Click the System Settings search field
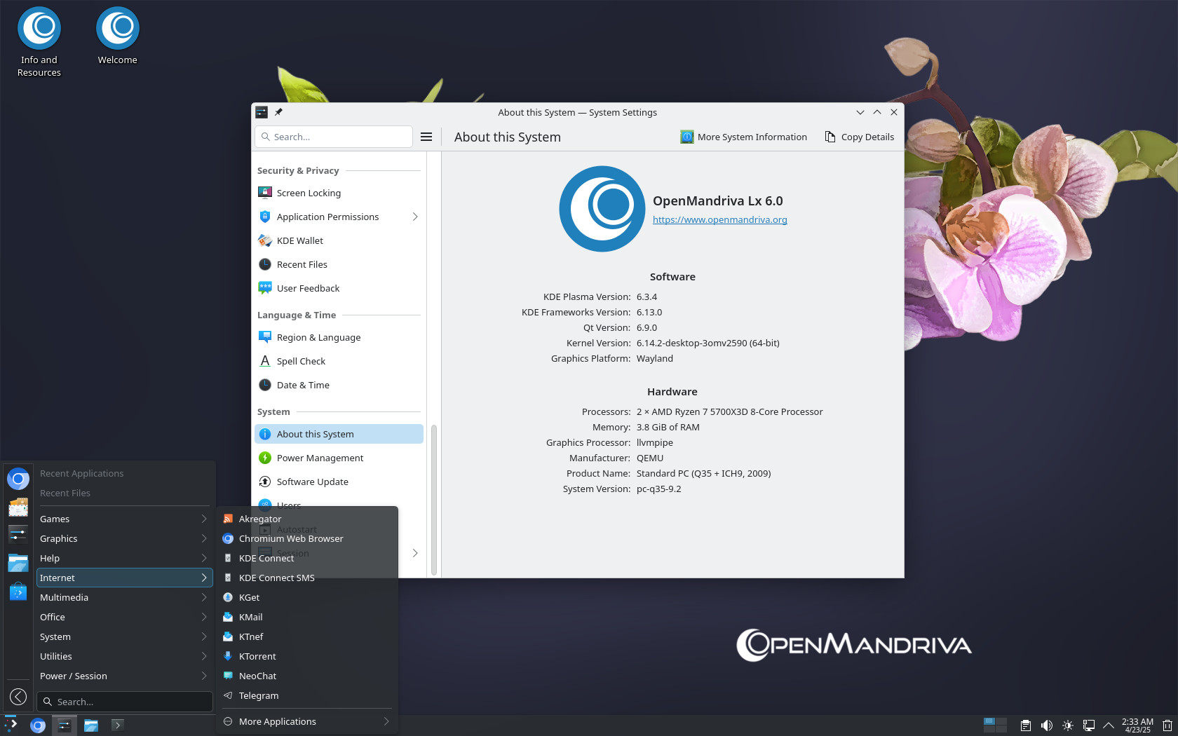This screenshot has height=736, width=1178. point(334,137)
